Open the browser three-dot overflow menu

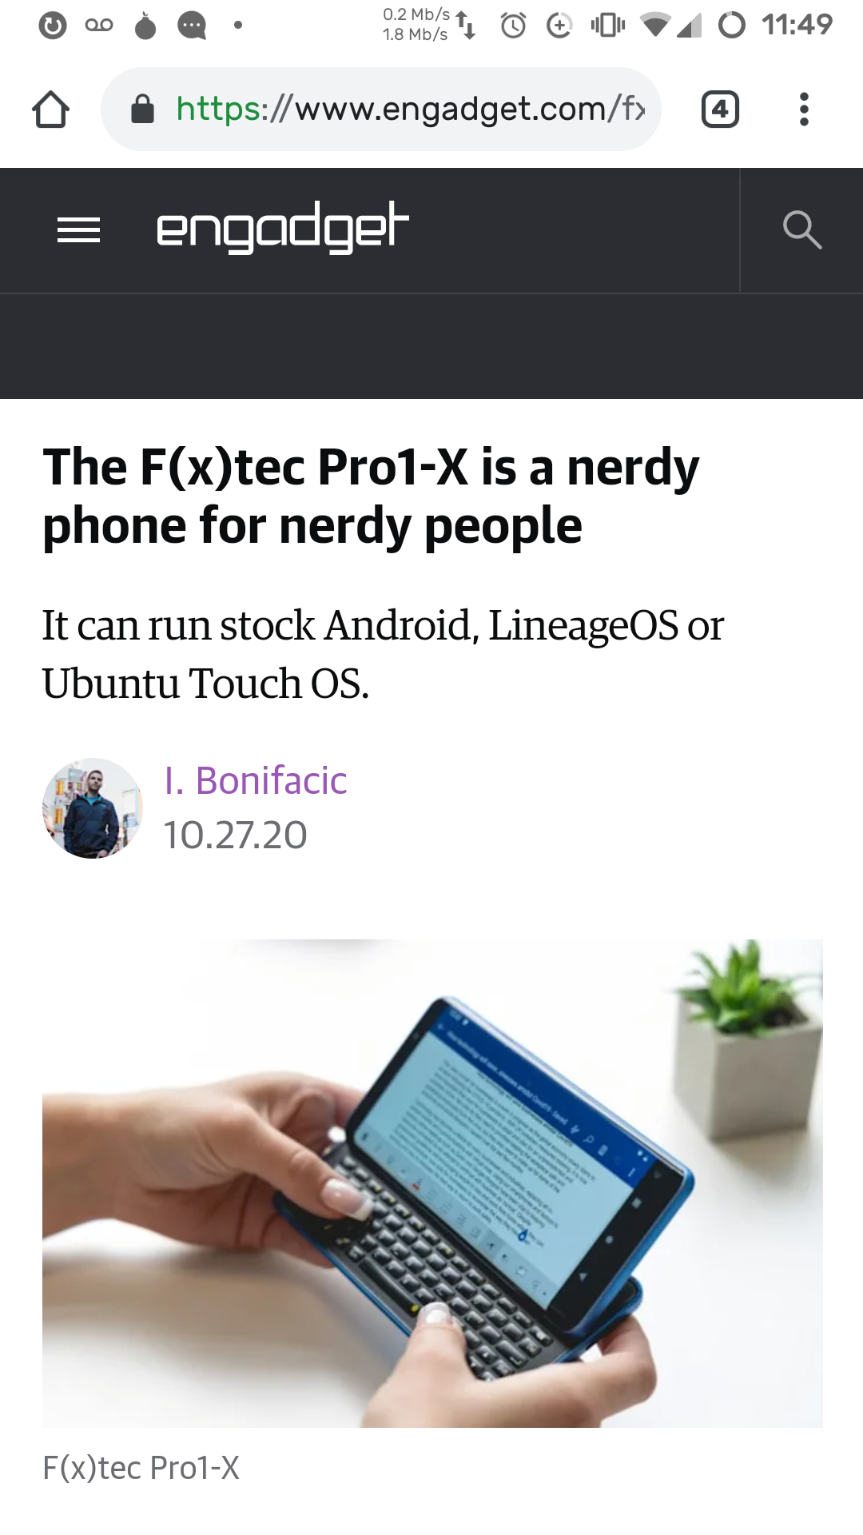(804, 110)
